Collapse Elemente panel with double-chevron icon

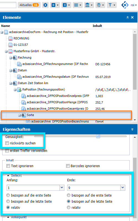(127, 17)
